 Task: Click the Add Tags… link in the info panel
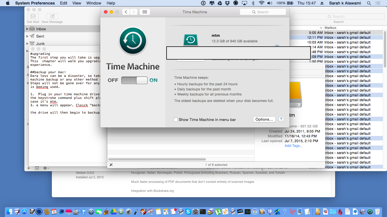294,146
